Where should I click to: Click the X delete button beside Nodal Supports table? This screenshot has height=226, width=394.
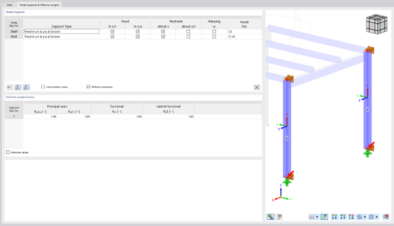coord(256,87)
